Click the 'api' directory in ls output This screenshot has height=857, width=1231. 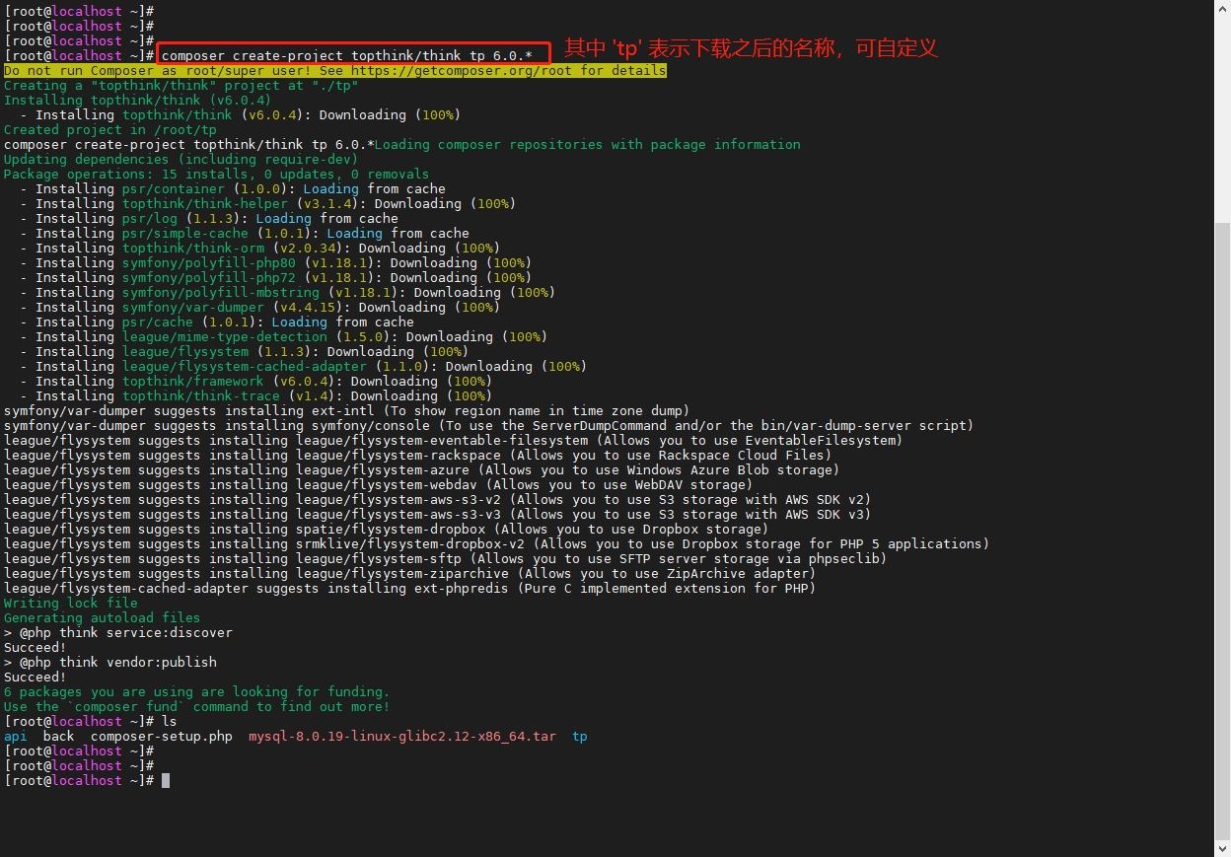16,737
